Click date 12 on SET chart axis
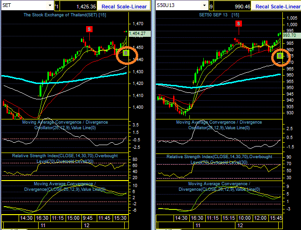The width and height of the screenshot is (301, 230). (x=87, y=225)
